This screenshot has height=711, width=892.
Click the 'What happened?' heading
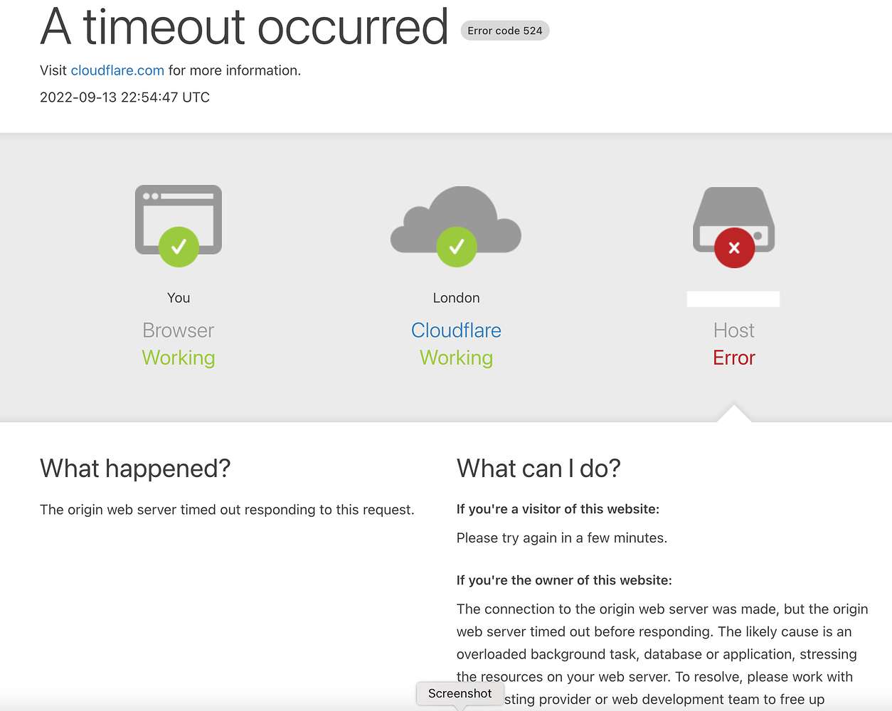pyautogui.click(x=135, y=469)
